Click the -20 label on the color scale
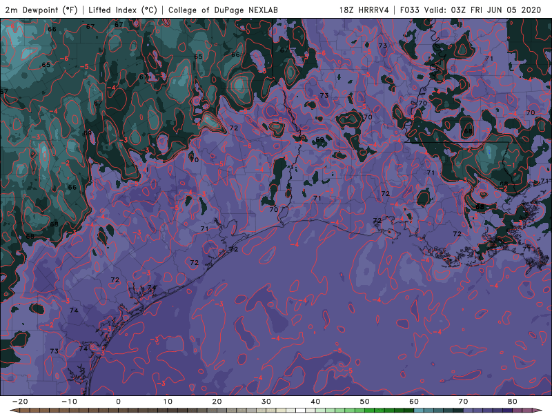The width and height of the screenshot is (552, 414). coord(20,402)
